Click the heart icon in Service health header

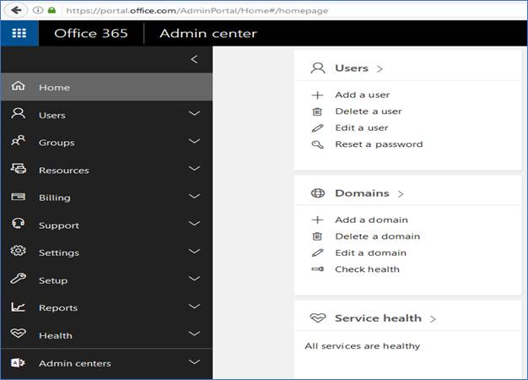click(x=317, y=318)
